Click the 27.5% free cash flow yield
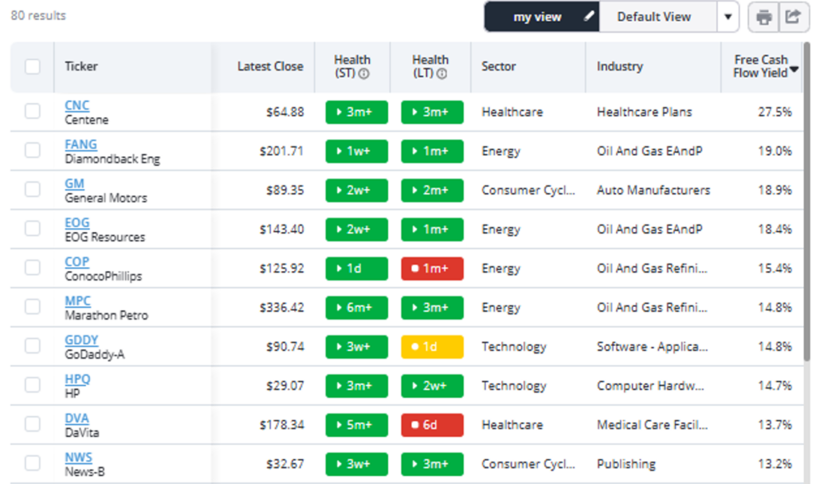 775,112
